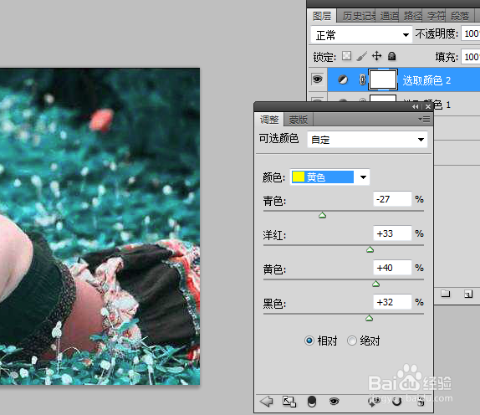Viewport: 480px width, 415px height.
Task: Click the 青色 slider handle
Action: [322, 215]
